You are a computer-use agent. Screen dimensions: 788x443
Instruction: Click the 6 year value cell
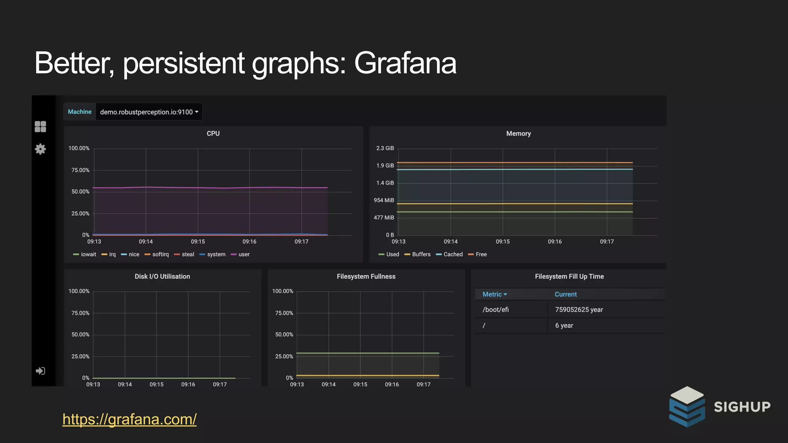[x=607, y=325]
